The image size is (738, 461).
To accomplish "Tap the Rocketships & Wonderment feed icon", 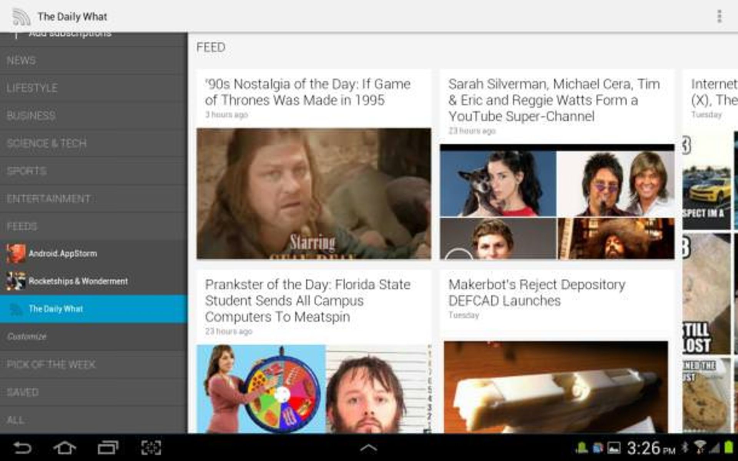I will [16, 281].
